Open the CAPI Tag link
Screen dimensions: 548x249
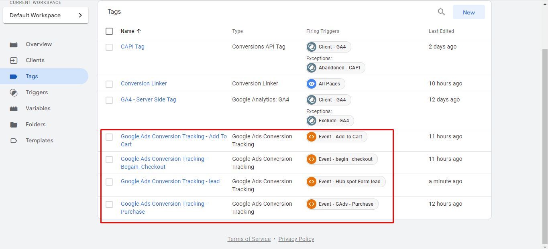(132, 47)
